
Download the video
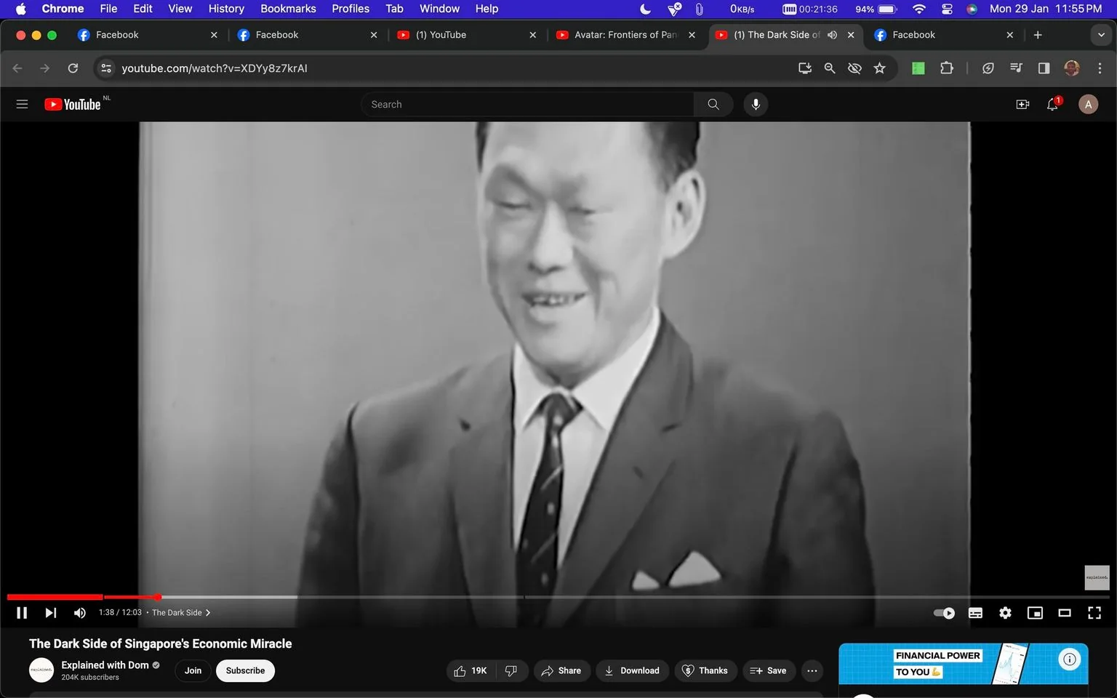coord(632,670)
